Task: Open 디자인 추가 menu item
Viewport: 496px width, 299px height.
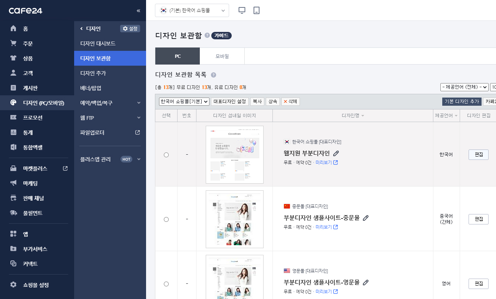Action: (110, 73)
